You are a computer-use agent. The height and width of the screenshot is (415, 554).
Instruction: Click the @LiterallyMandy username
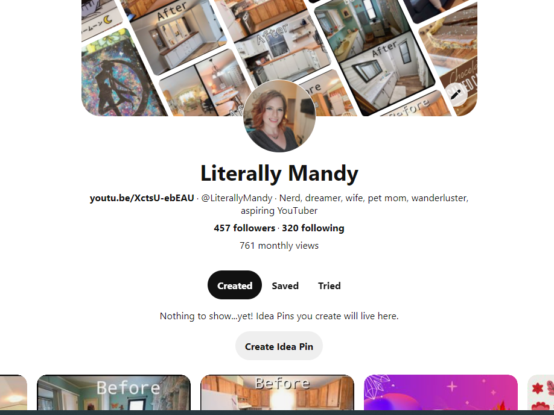coord(237,198)
